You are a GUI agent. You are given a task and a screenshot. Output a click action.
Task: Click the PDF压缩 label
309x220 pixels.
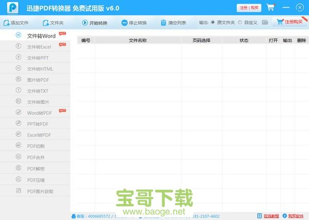pyautogui.click(x=36, y=180)
